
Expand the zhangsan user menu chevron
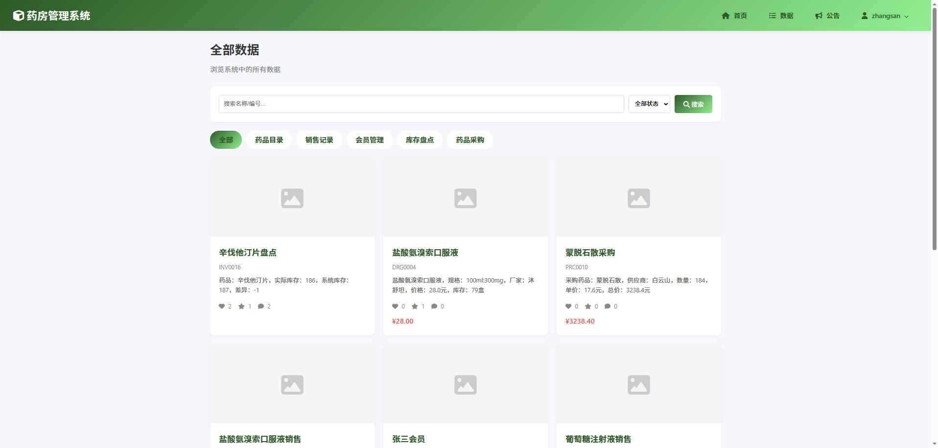[906, 16]
